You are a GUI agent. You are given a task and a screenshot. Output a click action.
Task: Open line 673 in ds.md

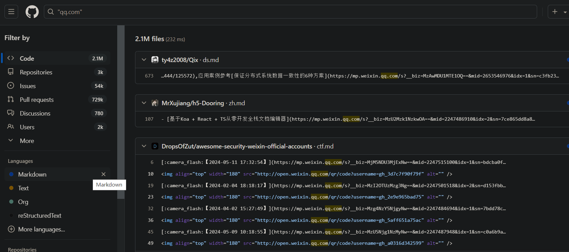point(149,76)
